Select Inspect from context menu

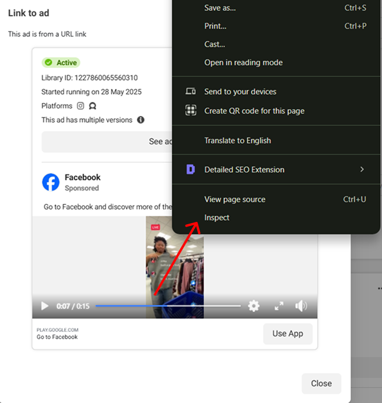276,218
